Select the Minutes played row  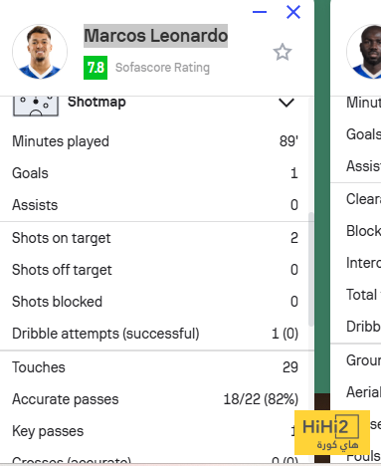(x=155, y=141)
